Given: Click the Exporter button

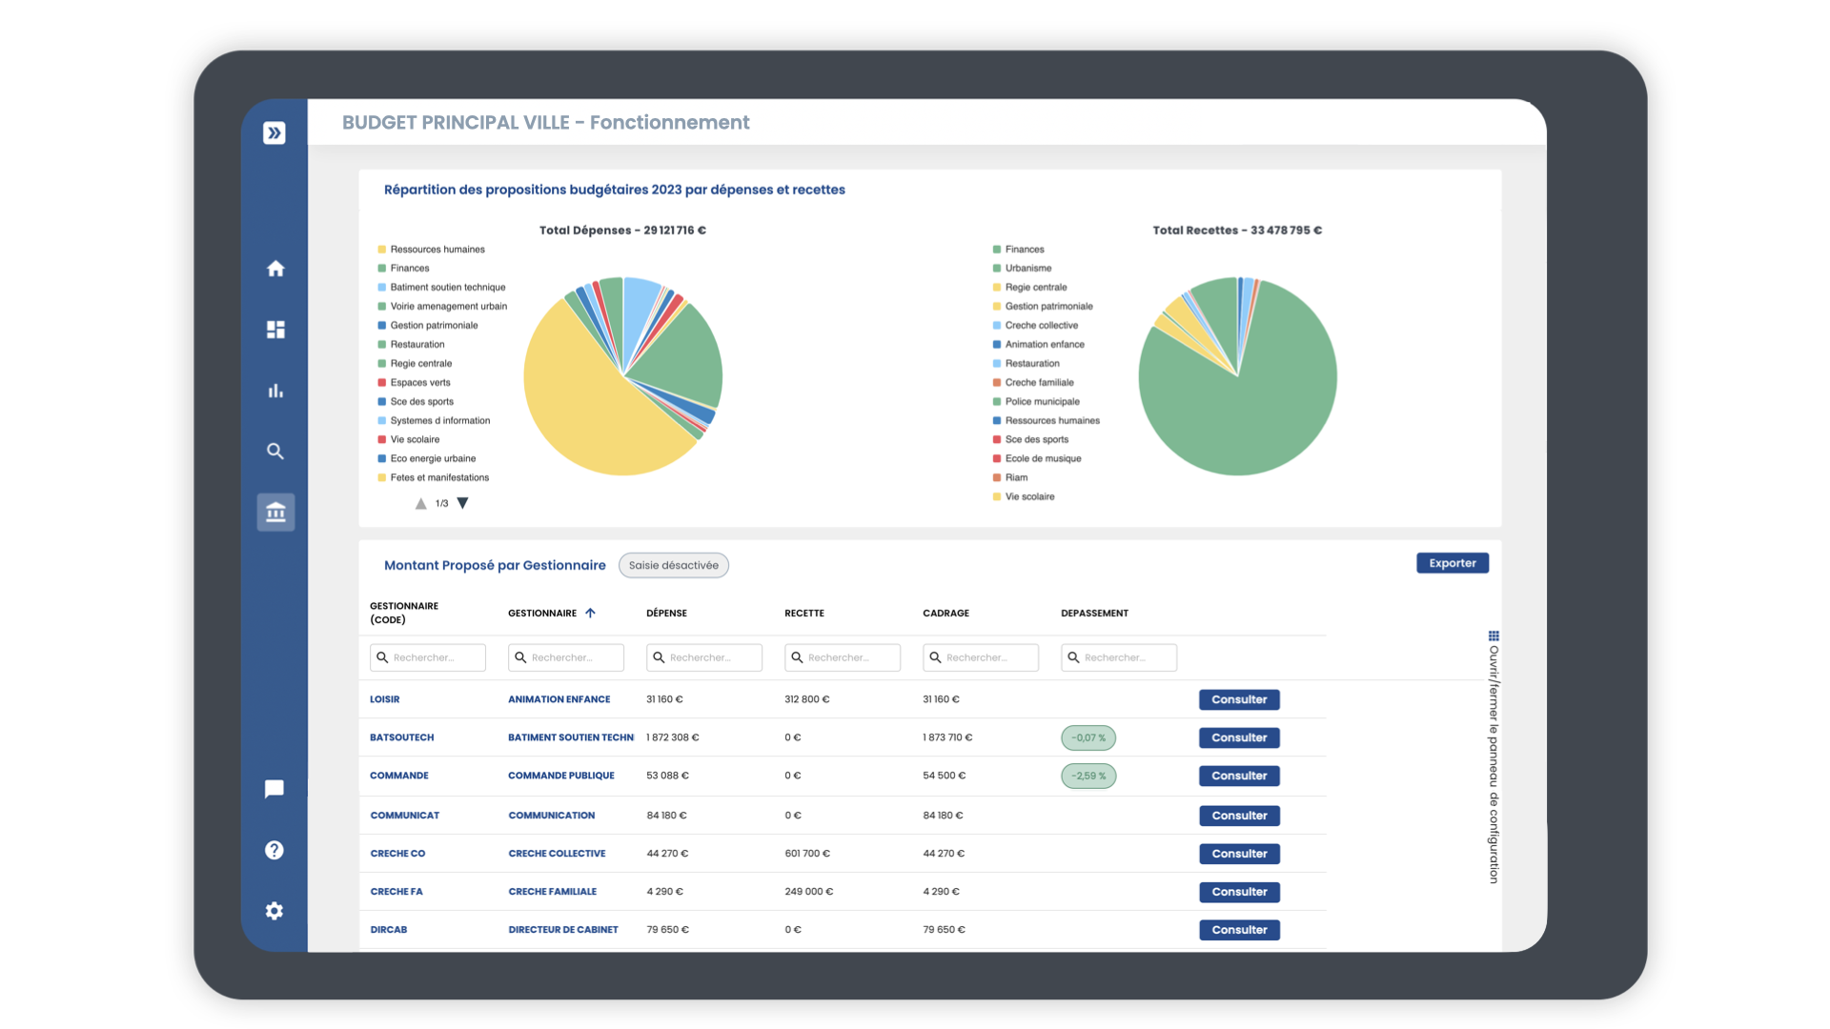Looking at the screenshot, I should pyautogui.click(x=1452, y=563).
